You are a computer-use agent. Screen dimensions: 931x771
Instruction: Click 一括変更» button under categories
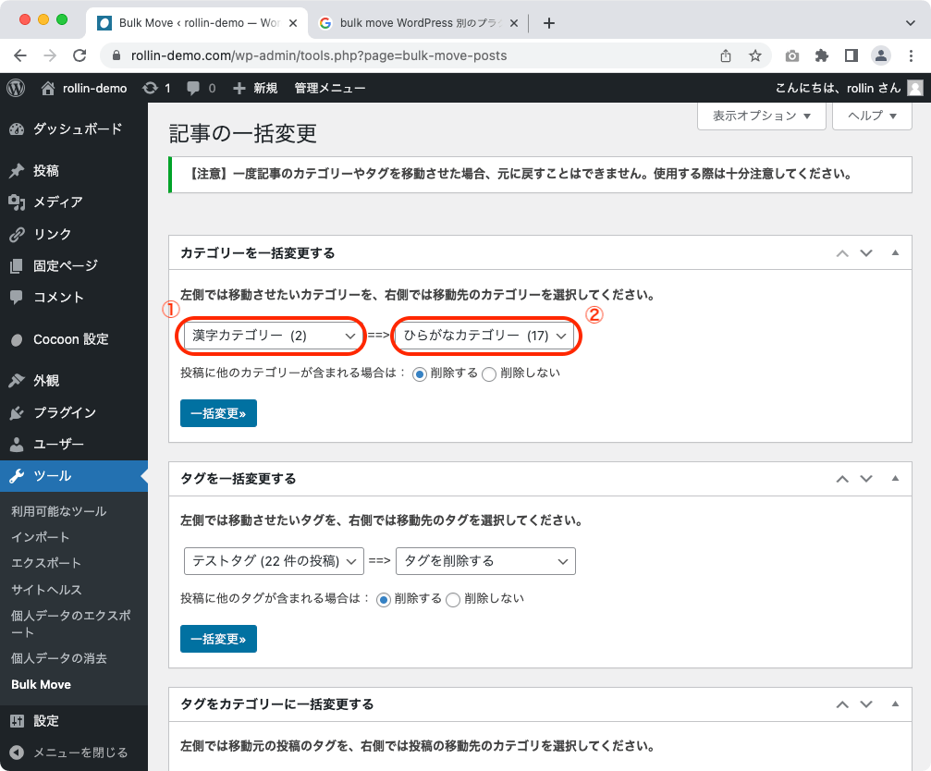[218, 413]
